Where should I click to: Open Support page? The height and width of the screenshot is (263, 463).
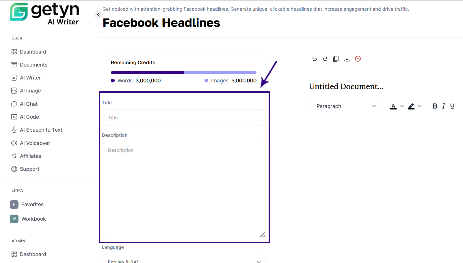point(29,169)
